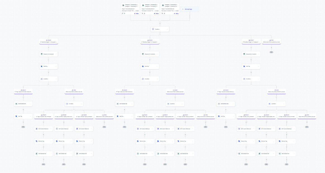The width and height of the screenshot is (325, 173).
Task: Open three-dot menu of Remove Tag under #12 webhook
Action: [91, 141]
